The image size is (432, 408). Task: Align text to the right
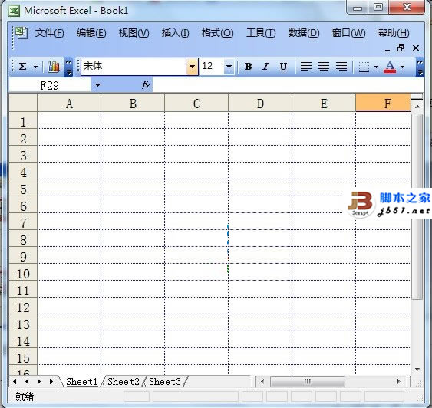pos(341,67)
